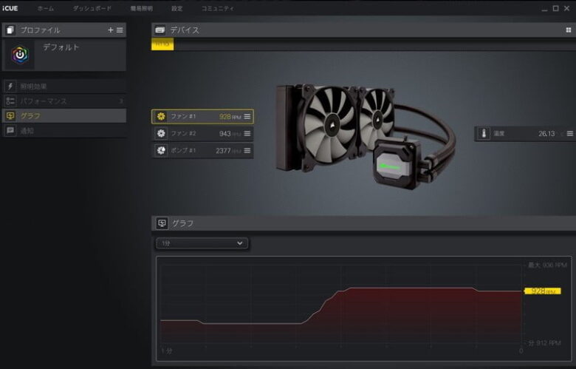Click the ポンプ #1 pump icon
This screenshot has width=576, height=369.
(x=161, y=150)
